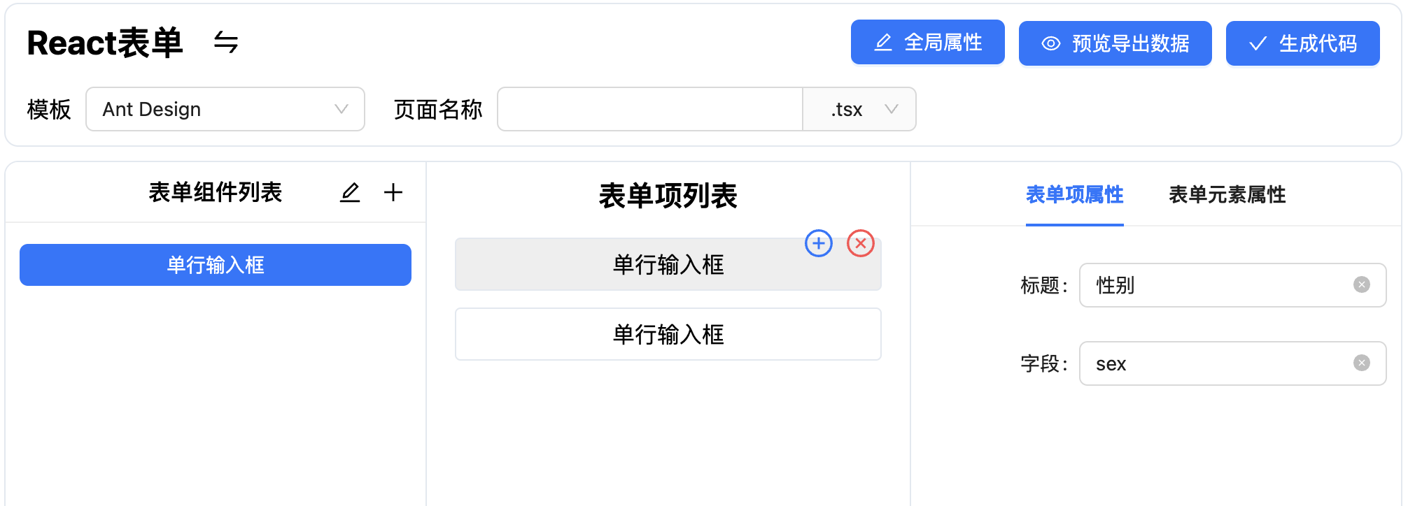Switch to the 表单元素属性 tab
1415x506 pixels.
click(x=1226, y=195)
